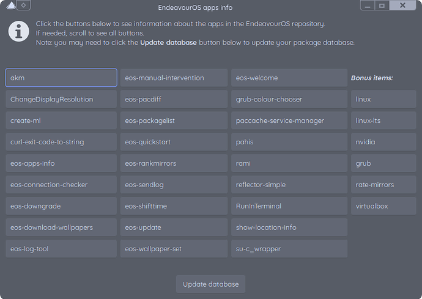View reflector-simple information

tap(289, 185)
